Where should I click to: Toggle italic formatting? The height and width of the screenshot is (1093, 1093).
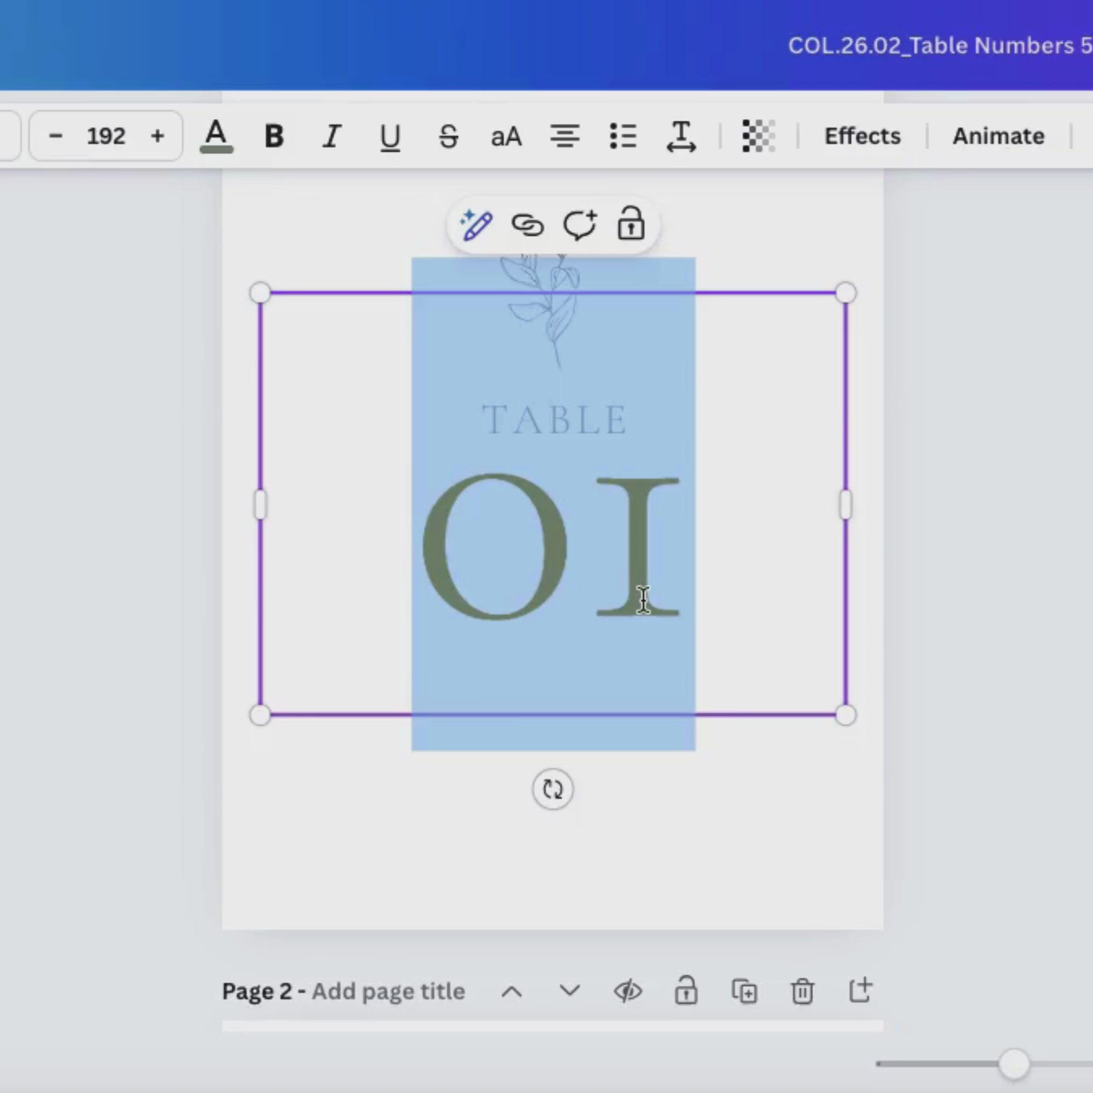pos(332,136)
